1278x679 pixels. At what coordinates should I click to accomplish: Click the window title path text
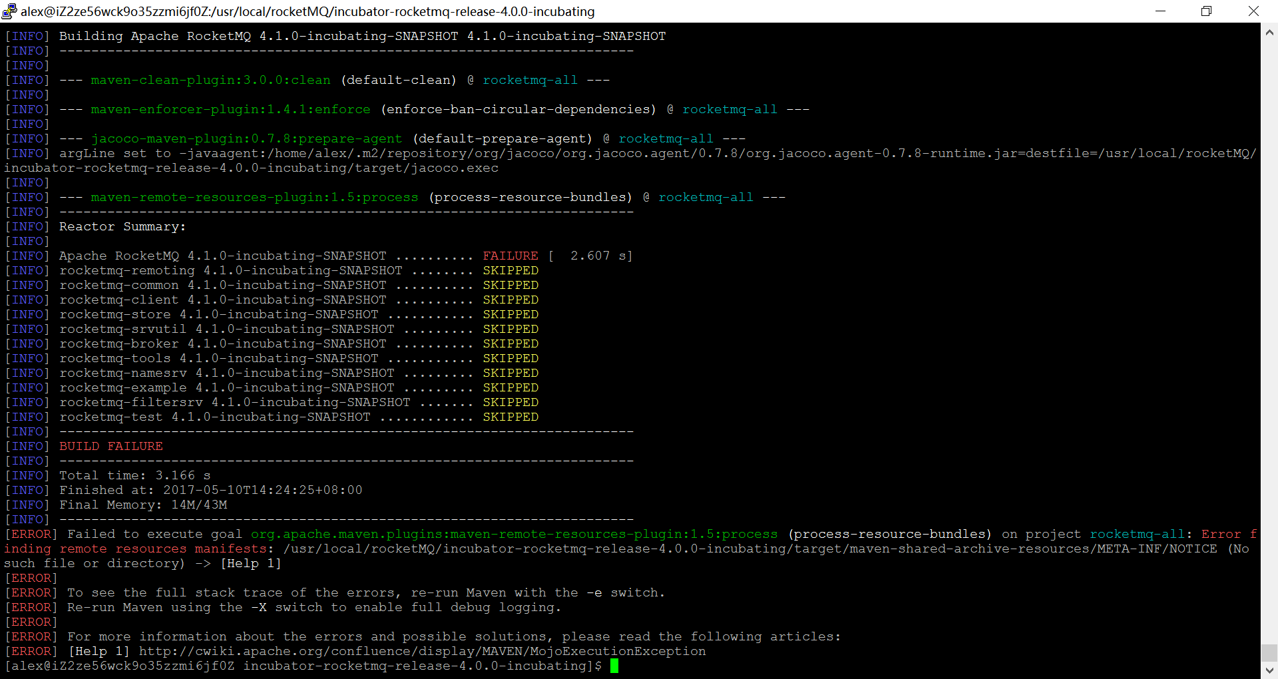click(x=308, y=11)
